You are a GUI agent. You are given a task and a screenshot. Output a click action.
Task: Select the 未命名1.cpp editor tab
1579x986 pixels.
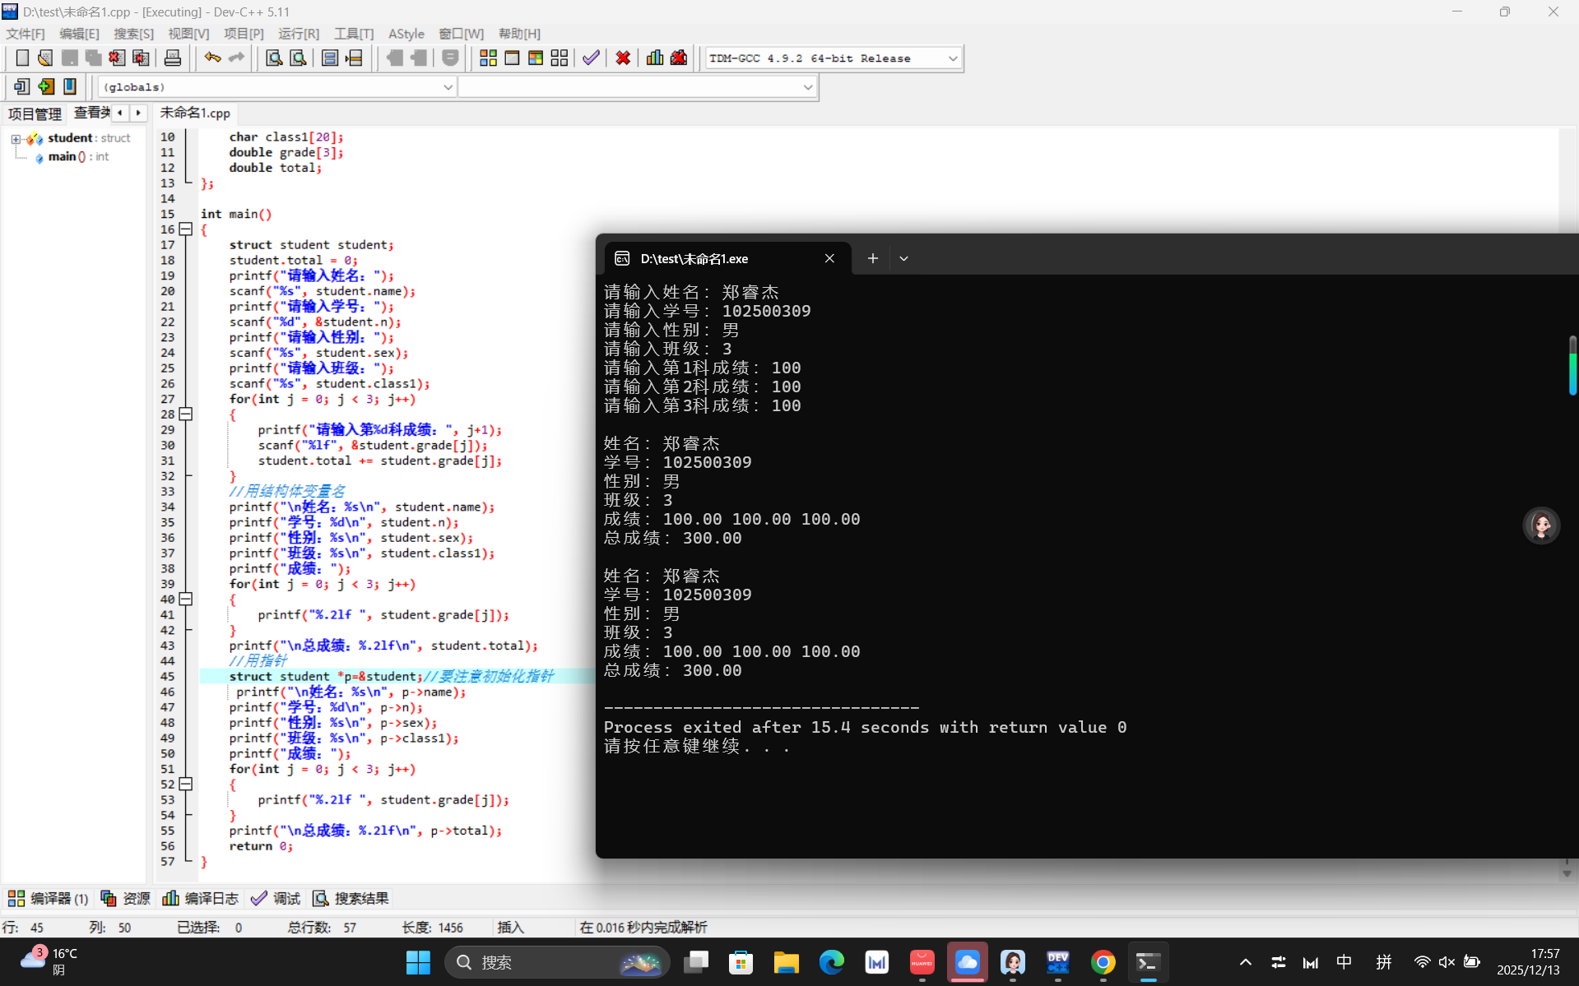195,113
